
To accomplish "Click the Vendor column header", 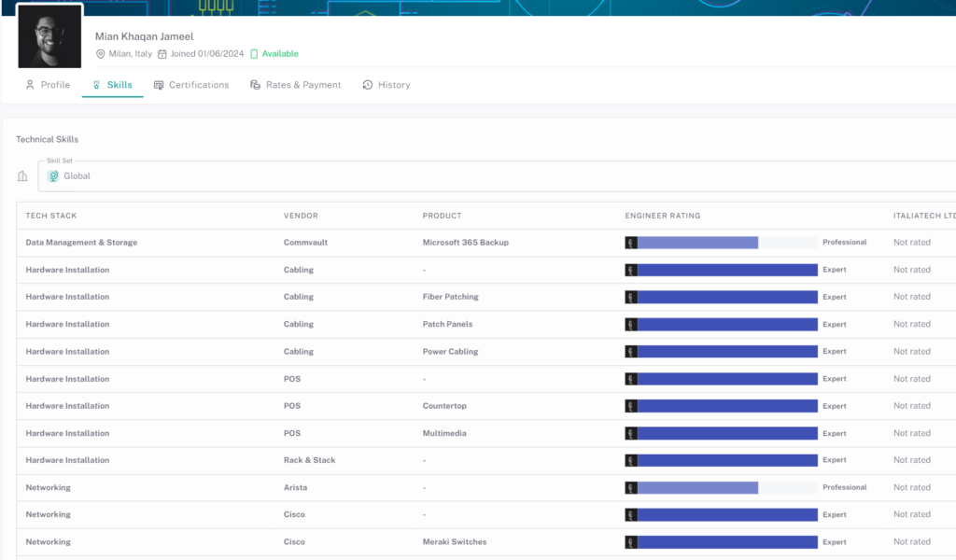I will tap(301, 216).
